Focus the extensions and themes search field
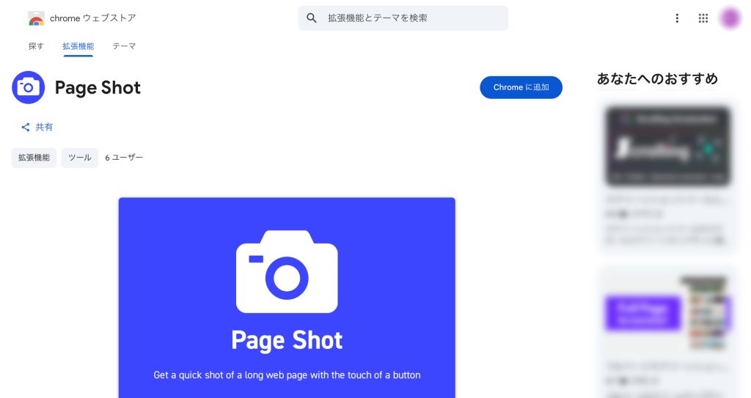751x398 pixels. (403, 18)
